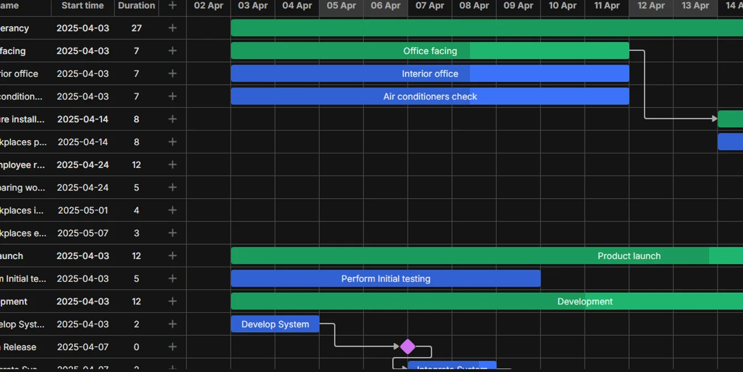The height and width of the screenshot is (372, 743).
Task: Click the 03 Apr date header
Action: tap(253, 6)
